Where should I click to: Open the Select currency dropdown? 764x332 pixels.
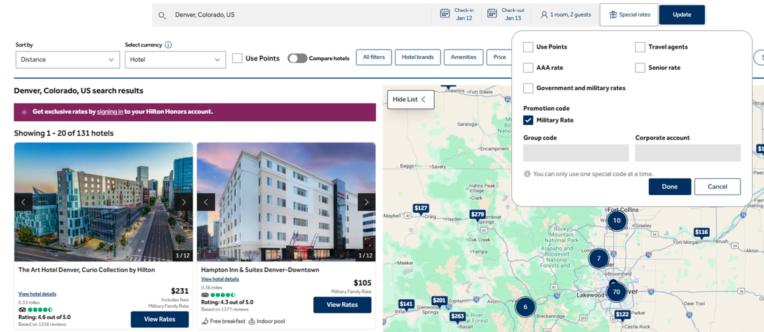175,60
